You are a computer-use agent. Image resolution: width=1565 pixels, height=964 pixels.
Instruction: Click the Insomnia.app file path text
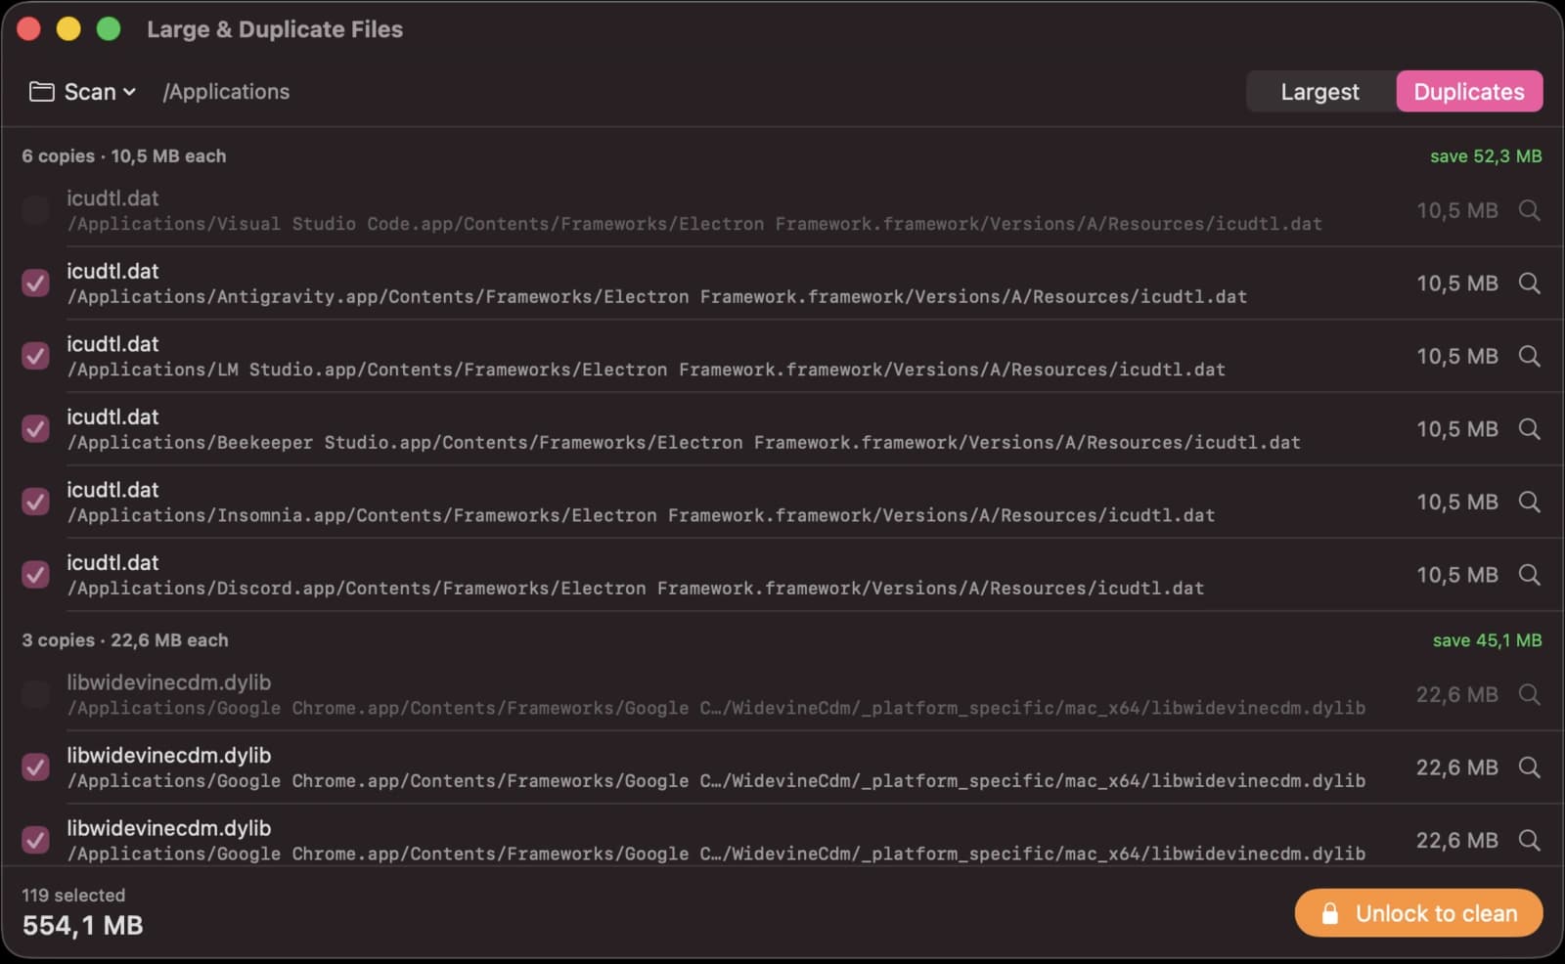[x=641, y=515]
